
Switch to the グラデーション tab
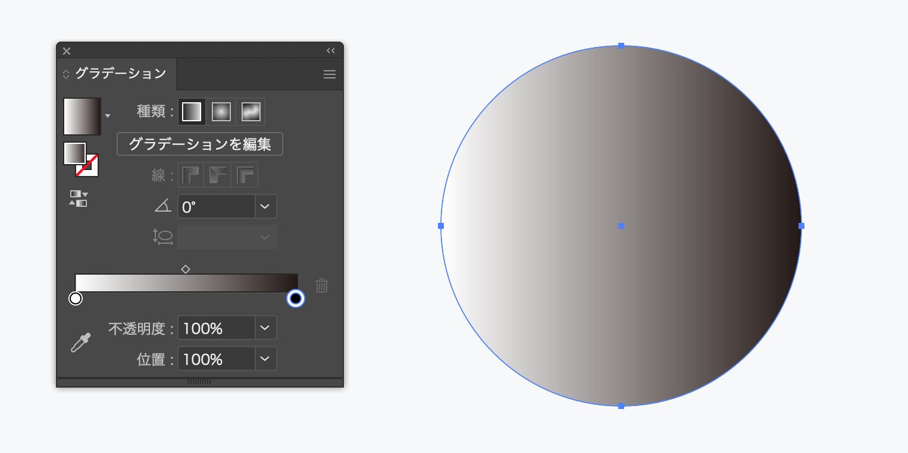pos(120,74)
